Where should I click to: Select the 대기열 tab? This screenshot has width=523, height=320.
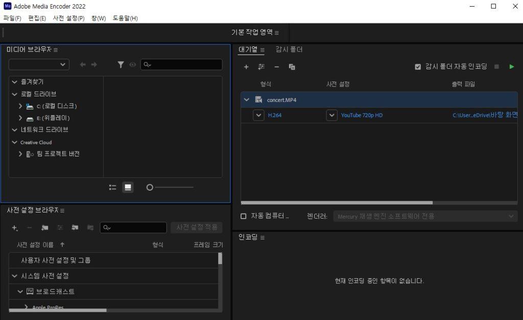248,49
